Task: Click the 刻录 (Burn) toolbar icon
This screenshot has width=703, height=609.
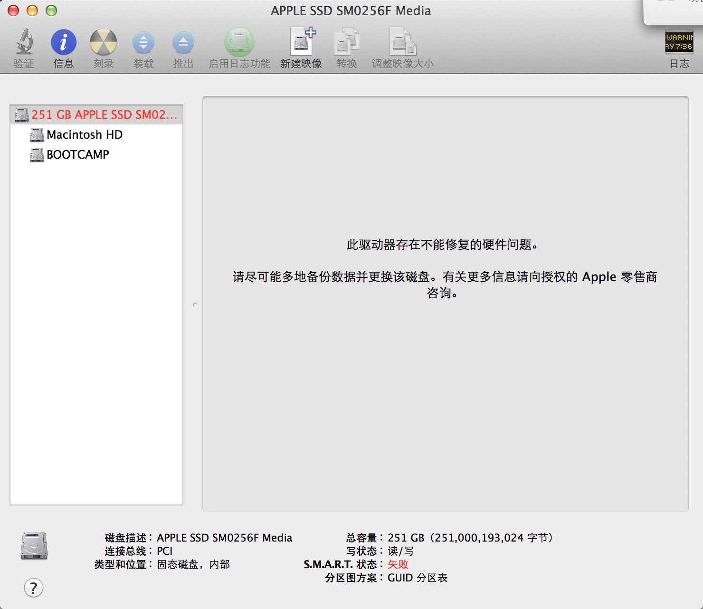Action: coord(103,43)
